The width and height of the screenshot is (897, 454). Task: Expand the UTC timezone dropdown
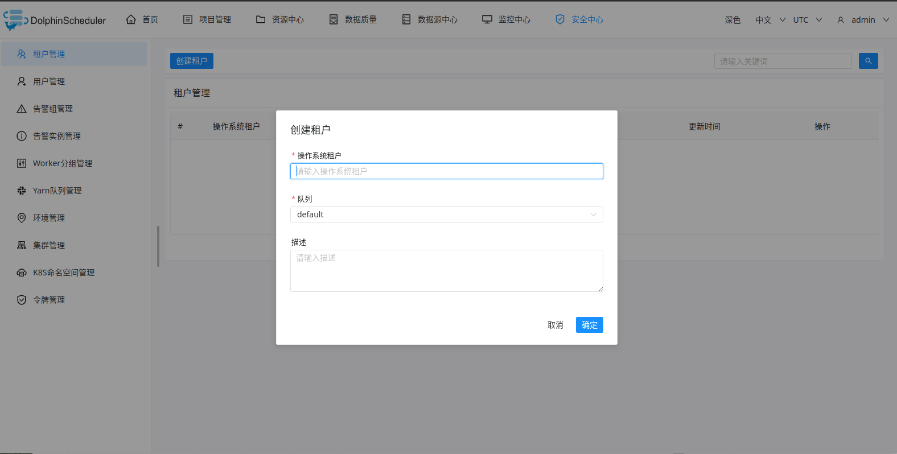pos(807,20)
